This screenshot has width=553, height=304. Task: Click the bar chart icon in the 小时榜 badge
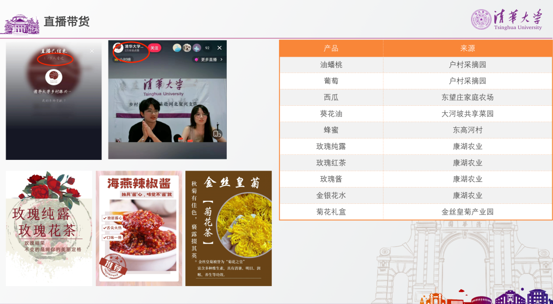click(116, 59)
